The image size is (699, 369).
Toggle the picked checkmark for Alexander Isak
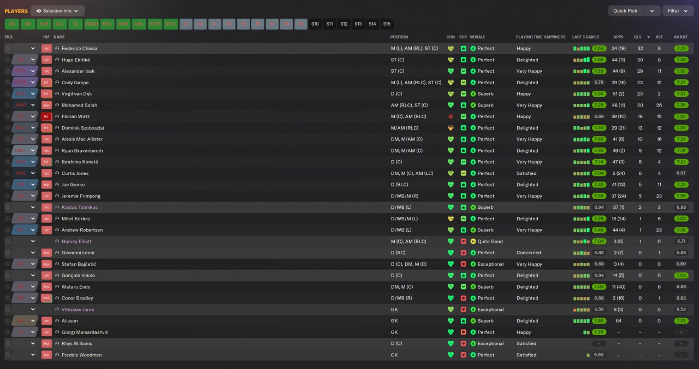8,71
